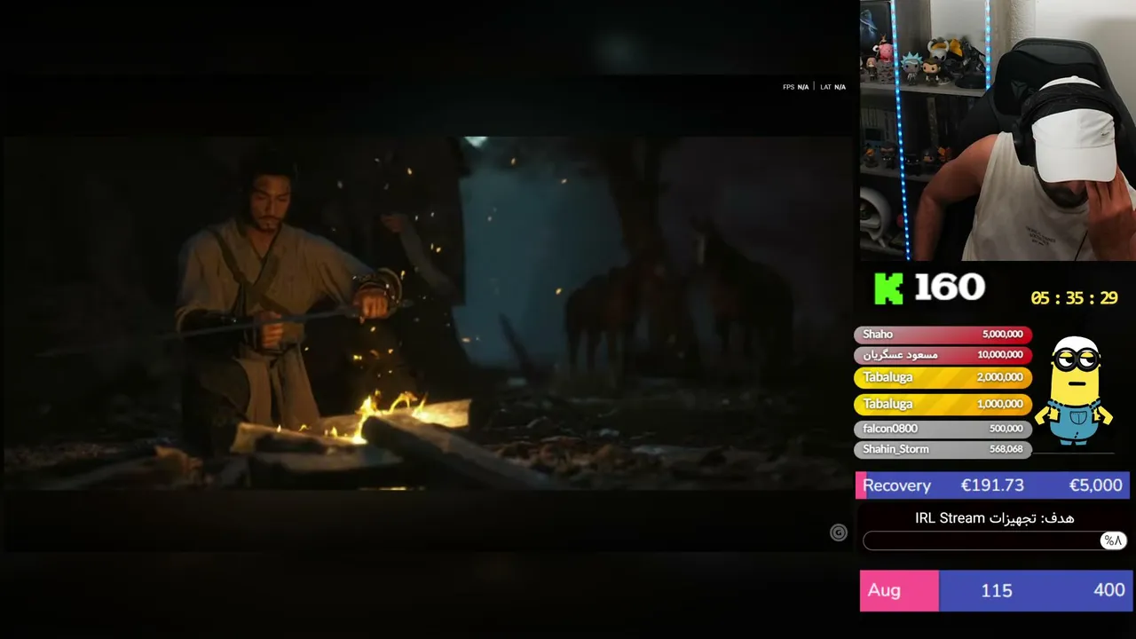
Task: Click the pink "Aug" label
Action: [x=884, y=590]
